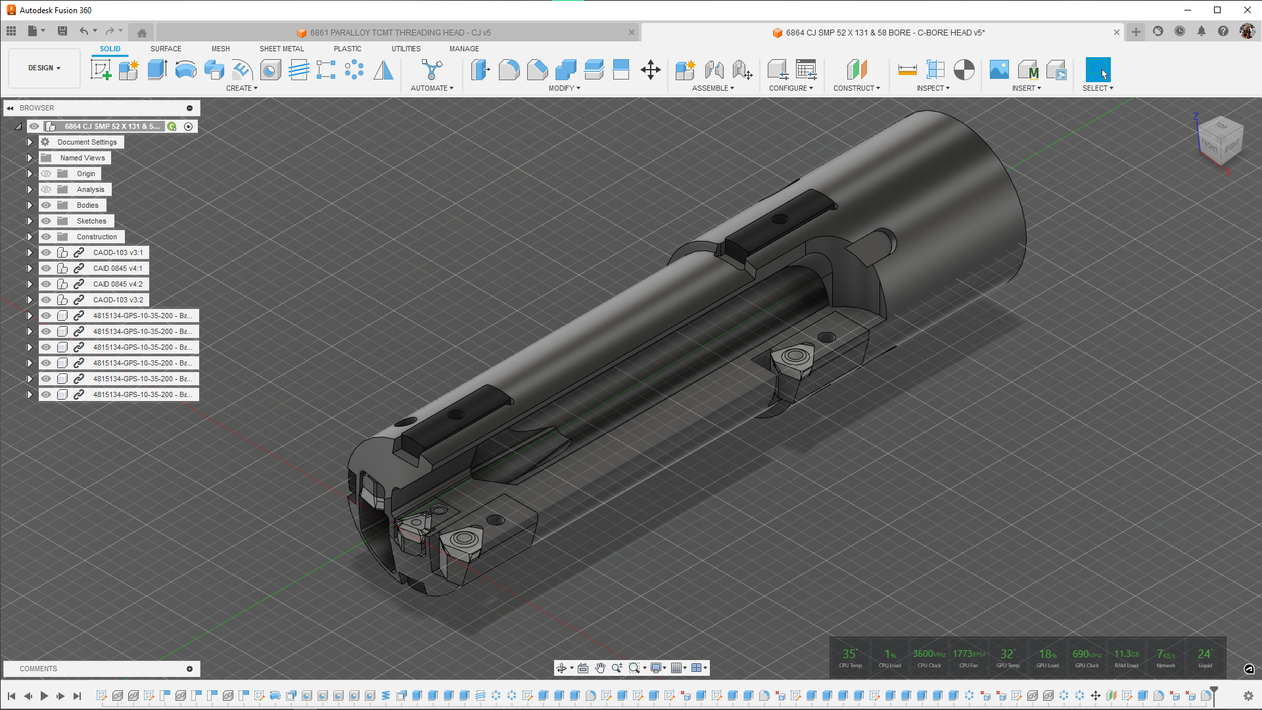
Task: Click the Mirror tool icon
Action: pos(383,70)
